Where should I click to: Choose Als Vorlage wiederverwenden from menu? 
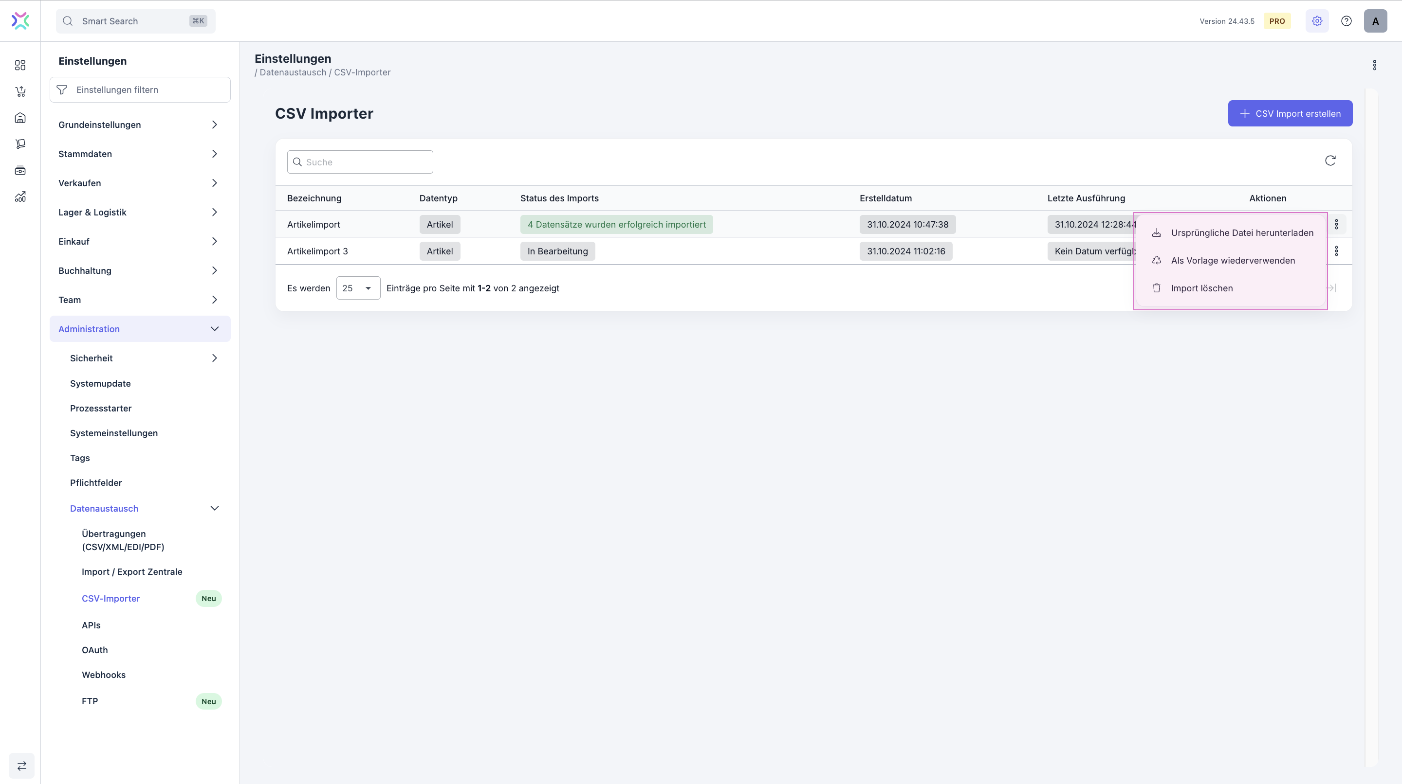click(x=1233, y=260)
